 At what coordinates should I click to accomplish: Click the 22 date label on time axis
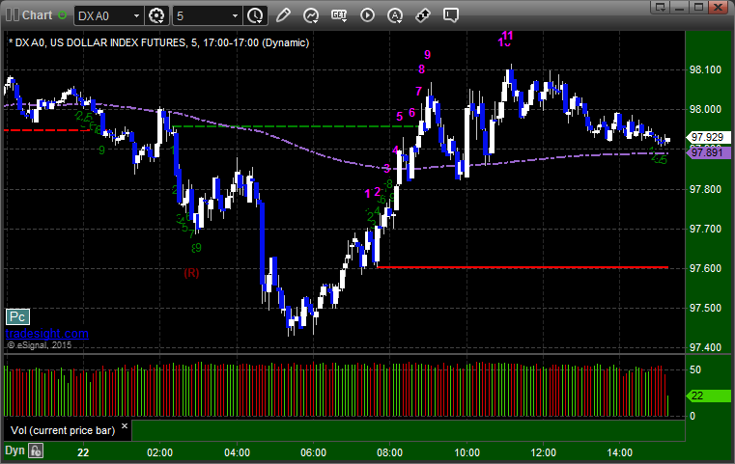pos(83,452)
